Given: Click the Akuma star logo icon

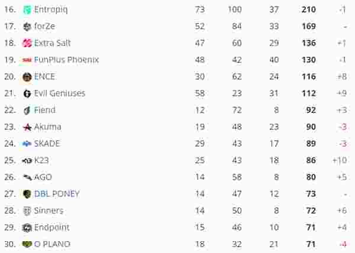Looking at the screenshot, I should (27, 127).
